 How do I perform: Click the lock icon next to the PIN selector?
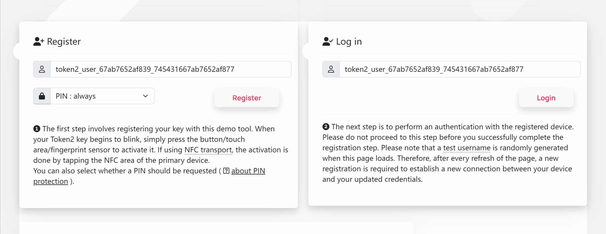tap(42, 96)
